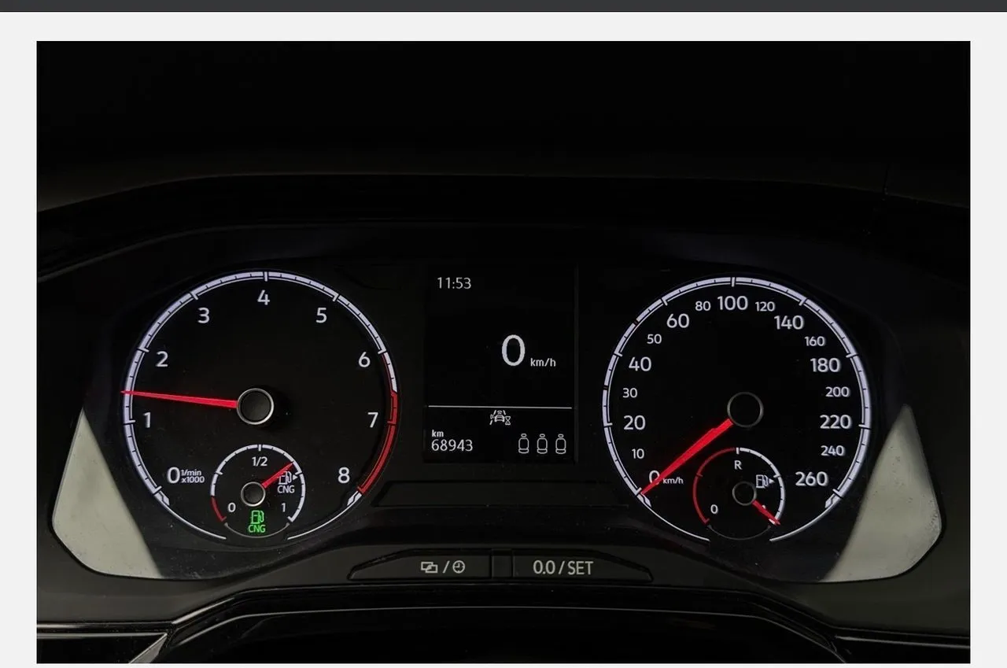Click the 1/min x1000 tachometer label
This screenshot has width=1007, height=668.
click(x=193, y=476)
